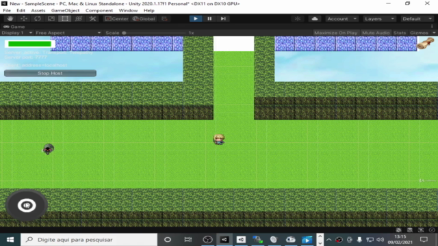This screenshot has width=438, height=246.
Task: Open the Edit menu
Action: pos(21,10)
